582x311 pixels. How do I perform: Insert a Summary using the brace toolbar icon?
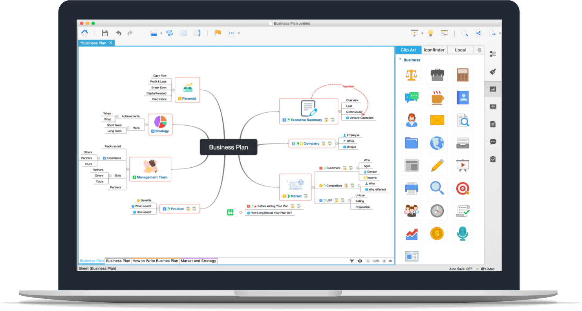(x=197, y=33)
